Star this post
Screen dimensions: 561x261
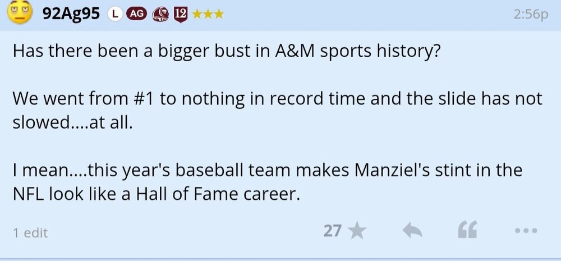(357, 231)
